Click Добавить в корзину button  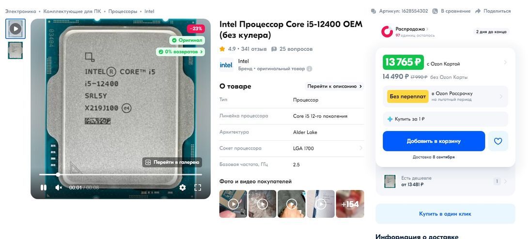[x=434, y=141]
